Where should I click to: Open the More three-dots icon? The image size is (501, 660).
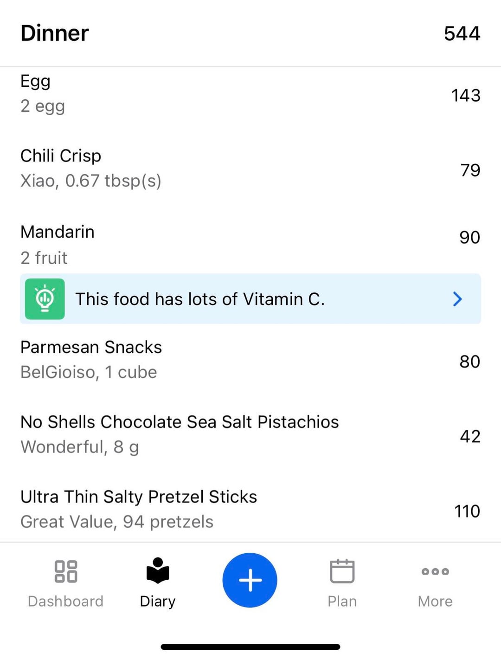point(435,571)
